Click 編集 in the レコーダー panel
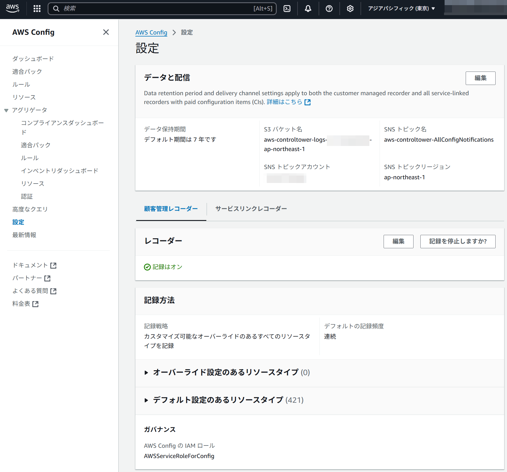 (398, 241)
